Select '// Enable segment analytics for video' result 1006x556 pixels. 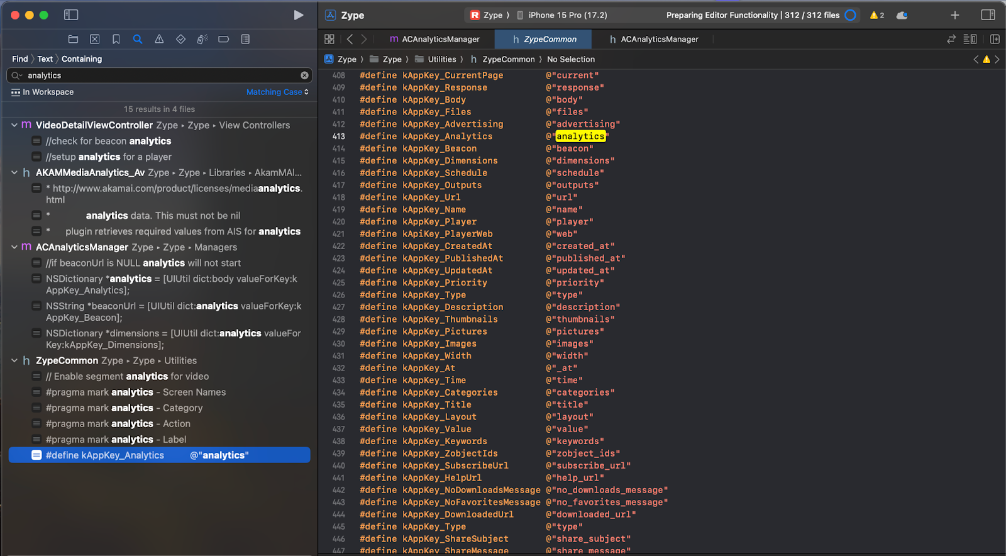(x=159, y=376)
